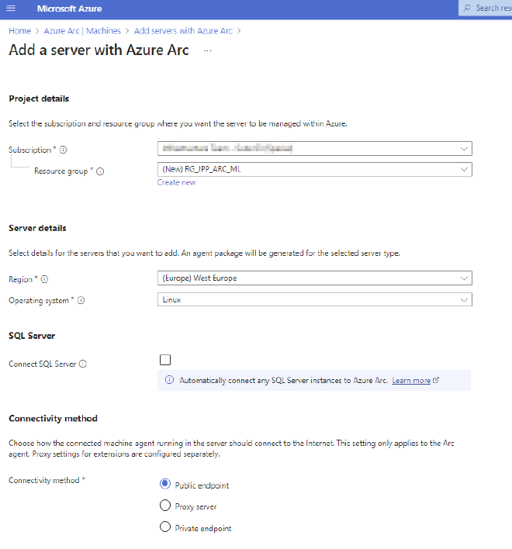The height and width of the screenshot is (549, 512).
Task: Click the search magnifier icon
Action: [467, 8]
